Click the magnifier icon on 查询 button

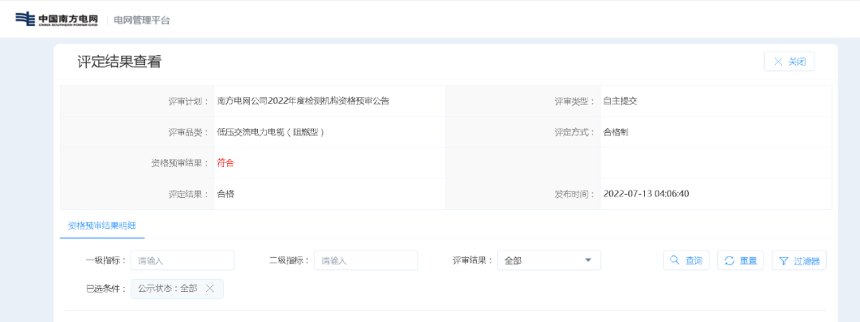674,260
